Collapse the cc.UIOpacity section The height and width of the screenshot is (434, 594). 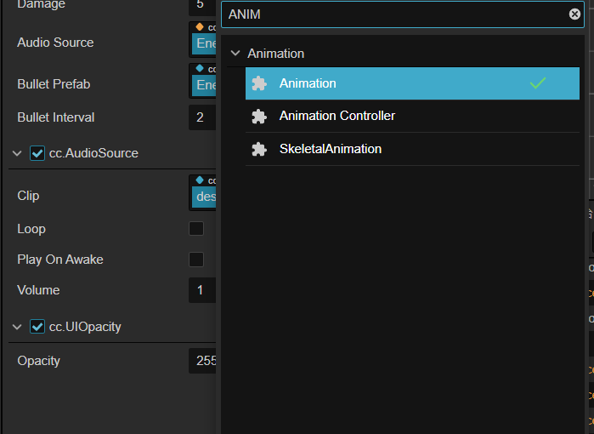[x=17, y=327]
